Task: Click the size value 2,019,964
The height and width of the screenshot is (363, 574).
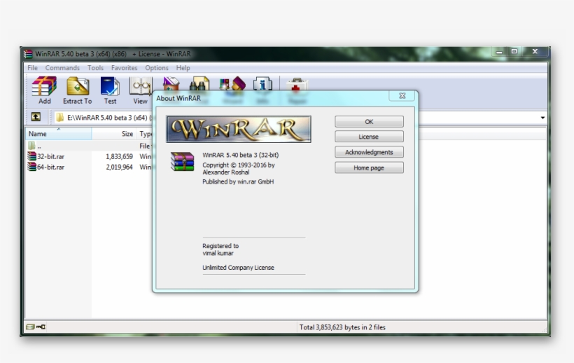Action: click(119, 167)
